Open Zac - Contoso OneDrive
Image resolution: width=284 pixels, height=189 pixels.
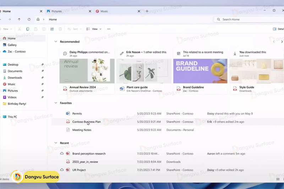tap(23, 51)
